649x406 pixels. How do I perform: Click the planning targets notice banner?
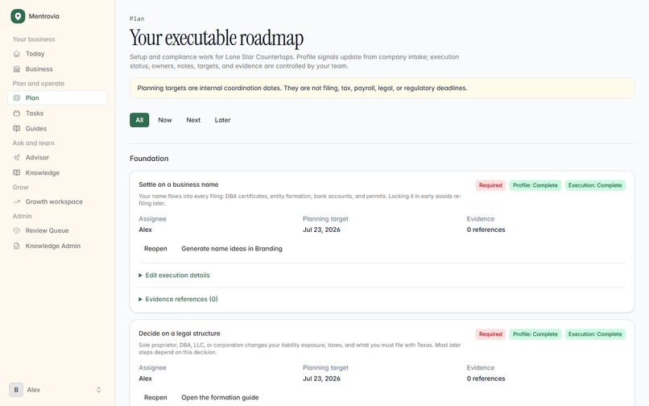(382, 89)
